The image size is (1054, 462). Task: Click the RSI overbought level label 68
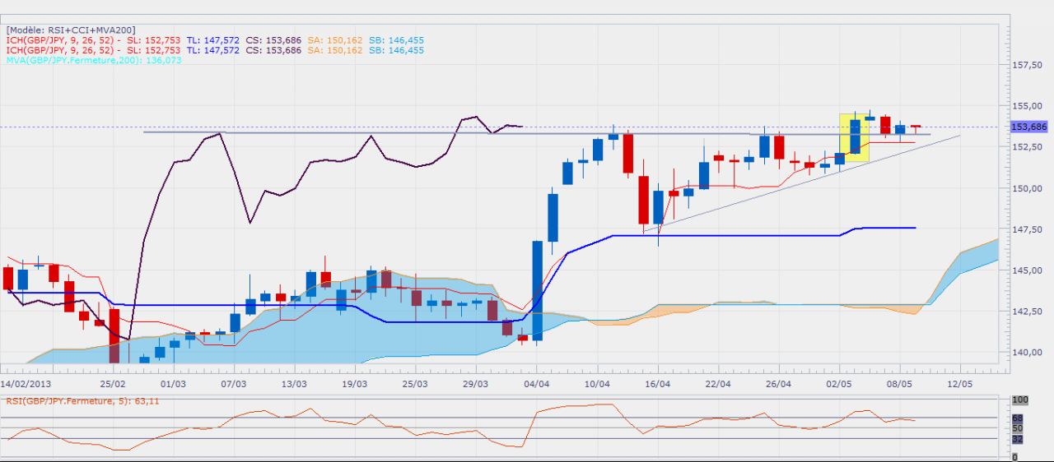[x=1017, y=418]
